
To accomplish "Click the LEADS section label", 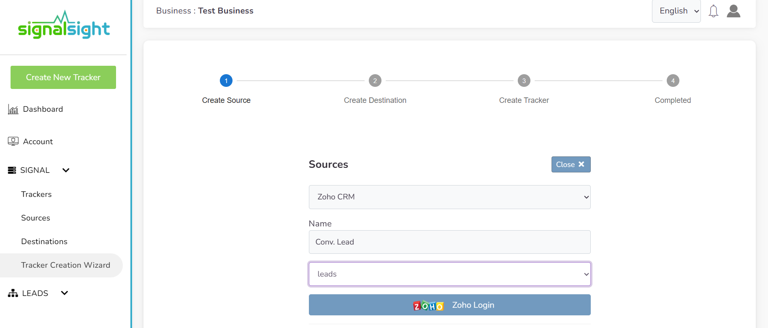I will click(35, 293).
